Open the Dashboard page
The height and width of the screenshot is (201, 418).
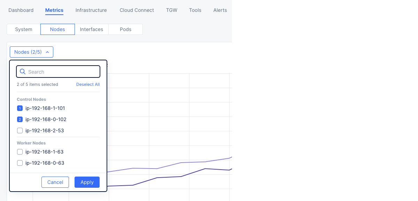(x=21, y=10)
